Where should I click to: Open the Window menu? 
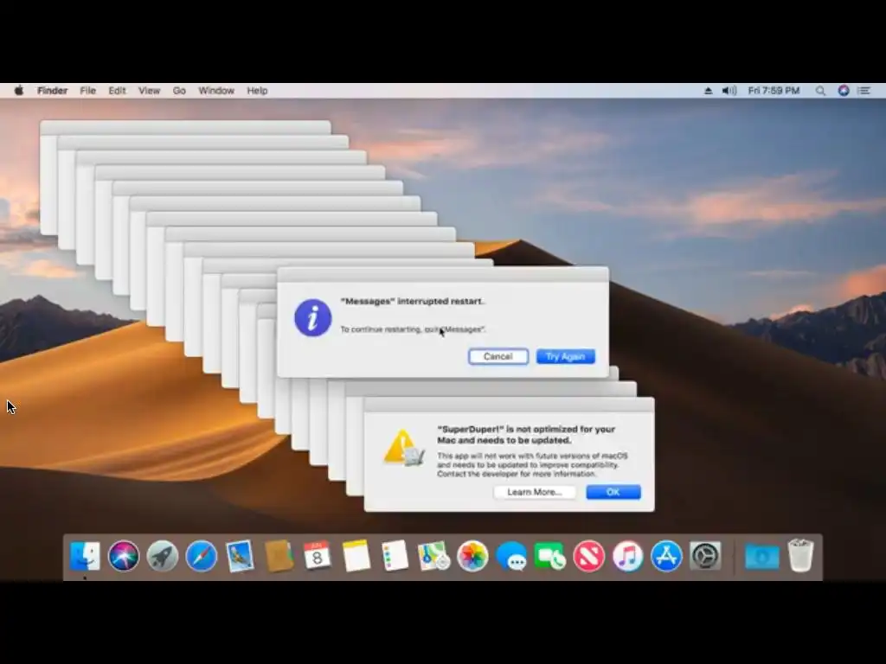(216, 90)
